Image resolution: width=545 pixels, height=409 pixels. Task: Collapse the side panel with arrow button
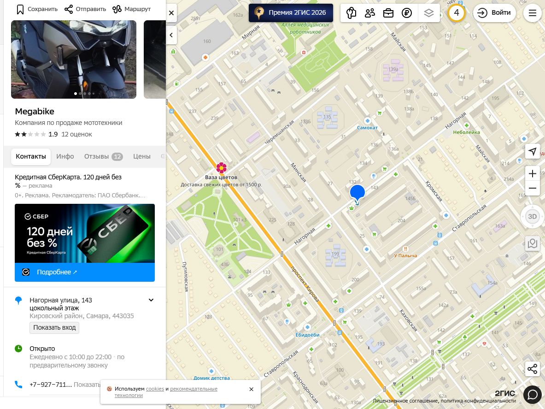171,35
